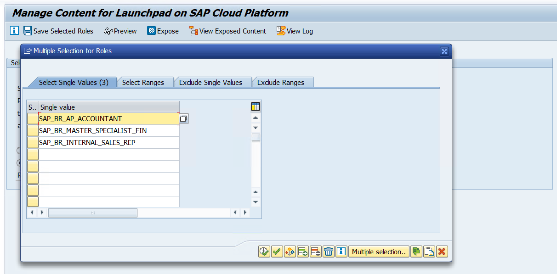Click the Import from Text File icon
This screenshot has width=557, height=274.
pyautogui.click(x=416, y=252)
